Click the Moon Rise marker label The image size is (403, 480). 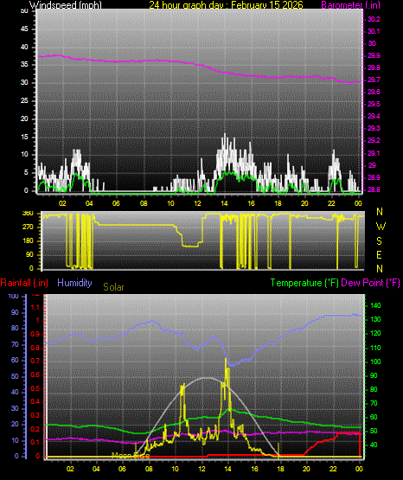pos(131,456)
